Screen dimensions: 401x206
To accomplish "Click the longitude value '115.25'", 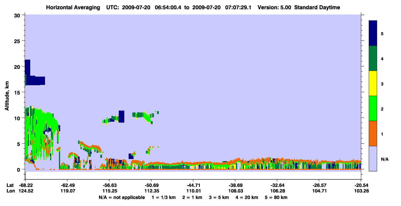I will point(109,191).
